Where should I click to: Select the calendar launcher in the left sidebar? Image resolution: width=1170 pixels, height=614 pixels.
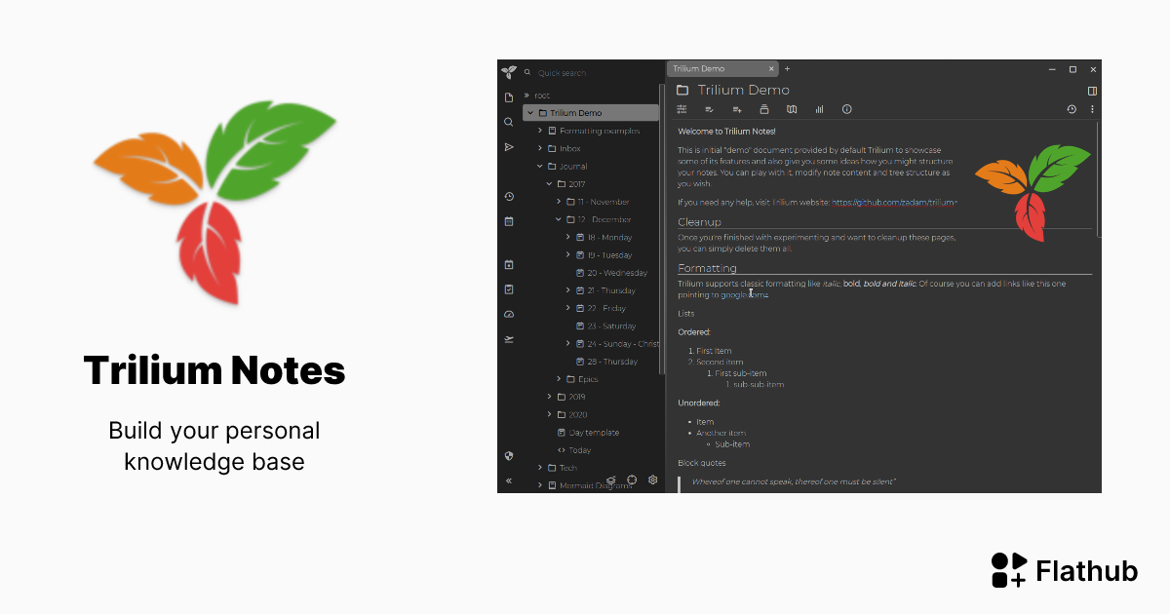tap(509, 221)
